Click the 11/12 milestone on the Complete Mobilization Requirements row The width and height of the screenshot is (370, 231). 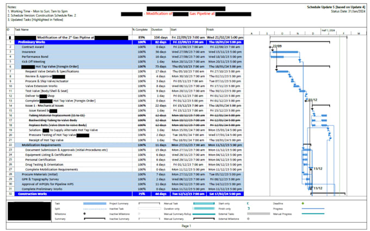311,169
